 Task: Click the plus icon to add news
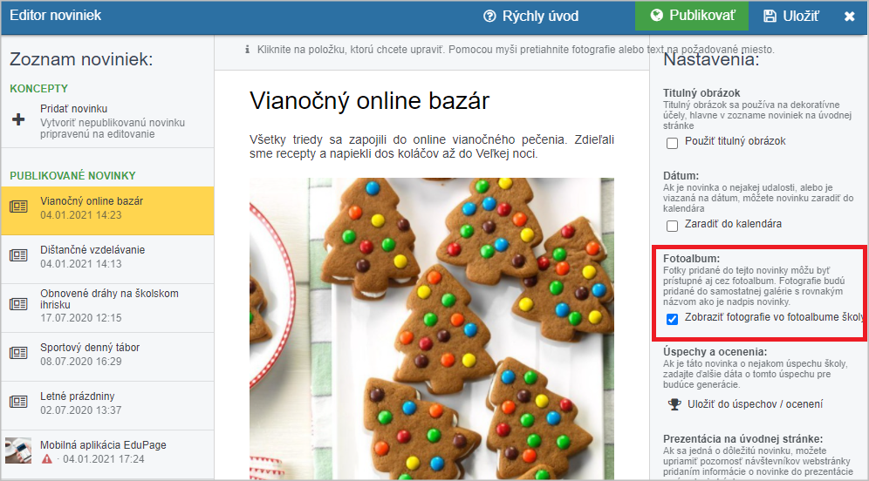[18, 119]
